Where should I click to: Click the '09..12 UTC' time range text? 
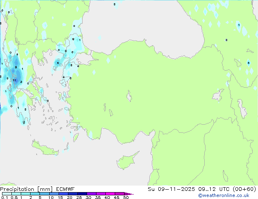click(x=215, y=189)
